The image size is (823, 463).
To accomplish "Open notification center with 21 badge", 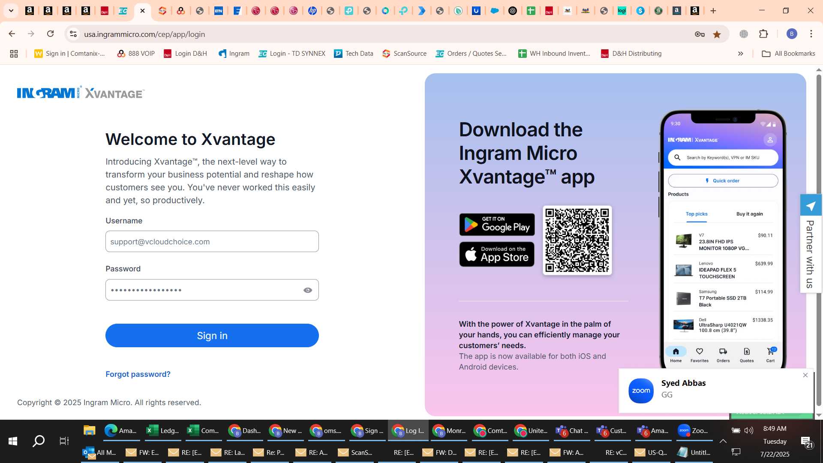I will click(x=806, y=442).
